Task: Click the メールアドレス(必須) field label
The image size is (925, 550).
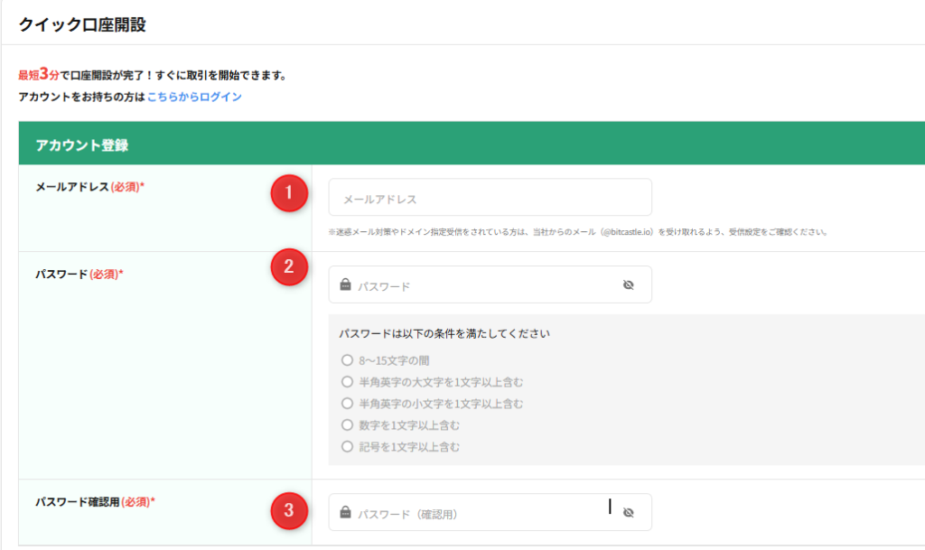Action: (x=89, y=187)
